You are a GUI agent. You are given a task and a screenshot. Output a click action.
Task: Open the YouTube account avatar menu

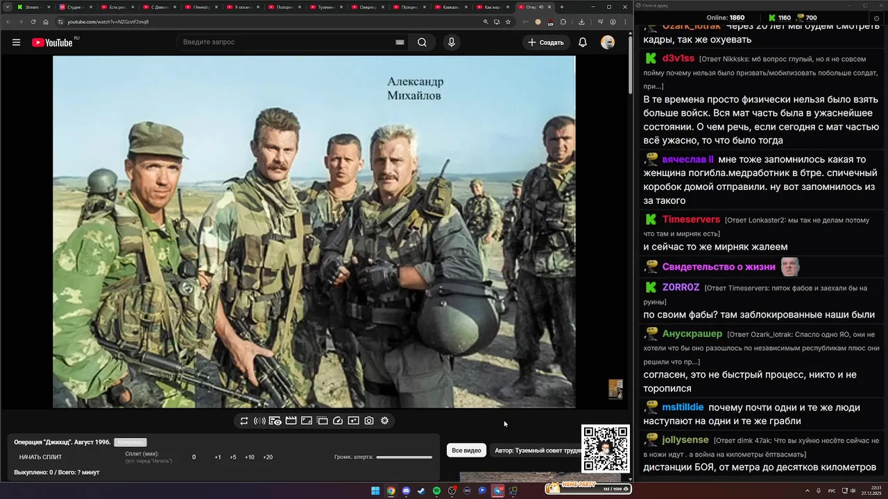click(608, 42)
